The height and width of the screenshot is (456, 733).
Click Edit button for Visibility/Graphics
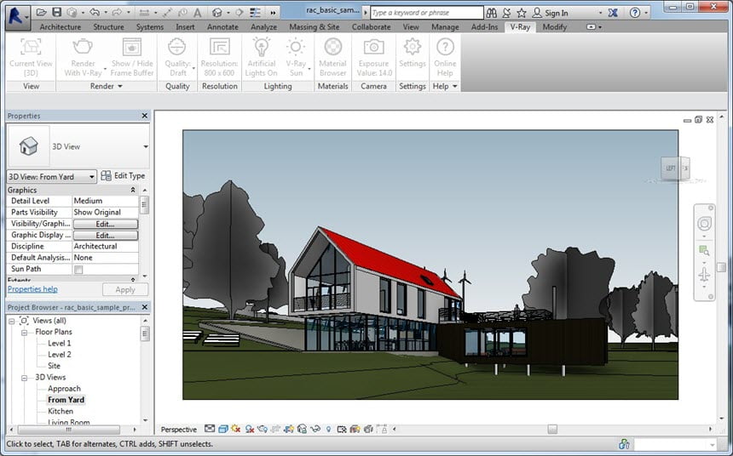(x=105, y=224)
